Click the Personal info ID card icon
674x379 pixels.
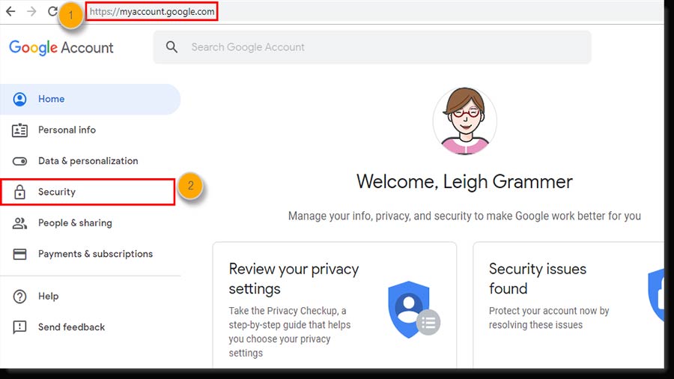coord(19,130)
